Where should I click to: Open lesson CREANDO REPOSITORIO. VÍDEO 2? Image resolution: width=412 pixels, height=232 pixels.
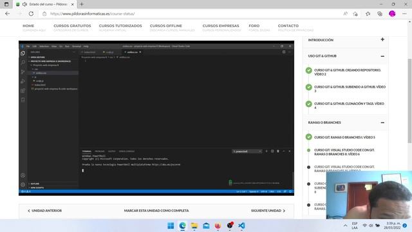tap(348, 72)
